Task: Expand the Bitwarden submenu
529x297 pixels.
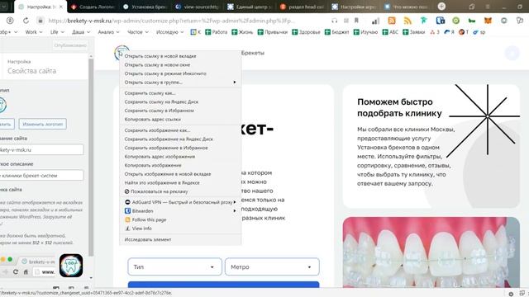Action: (x=180, y=211)
